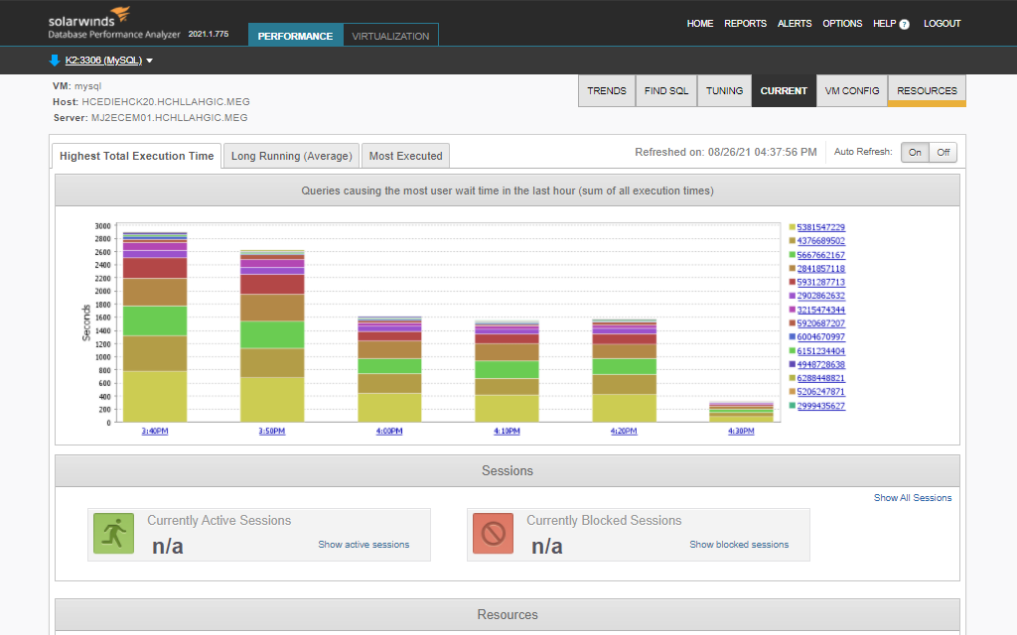
Task: Open Show blocked sessions link
Action: (739, 545)
